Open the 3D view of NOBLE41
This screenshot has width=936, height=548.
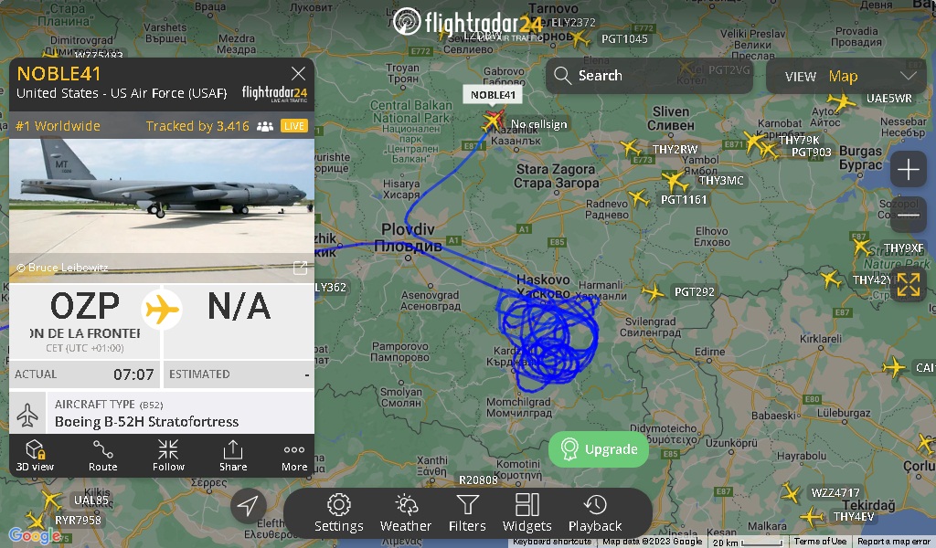click(x=35, y=456)
